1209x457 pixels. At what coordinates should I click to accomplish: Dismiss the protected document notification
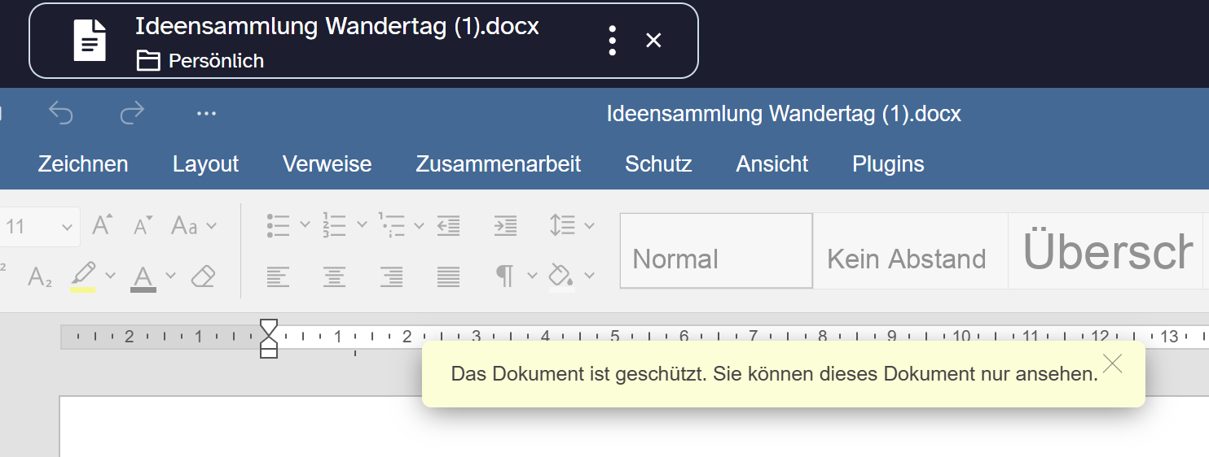coord(1112,363)
